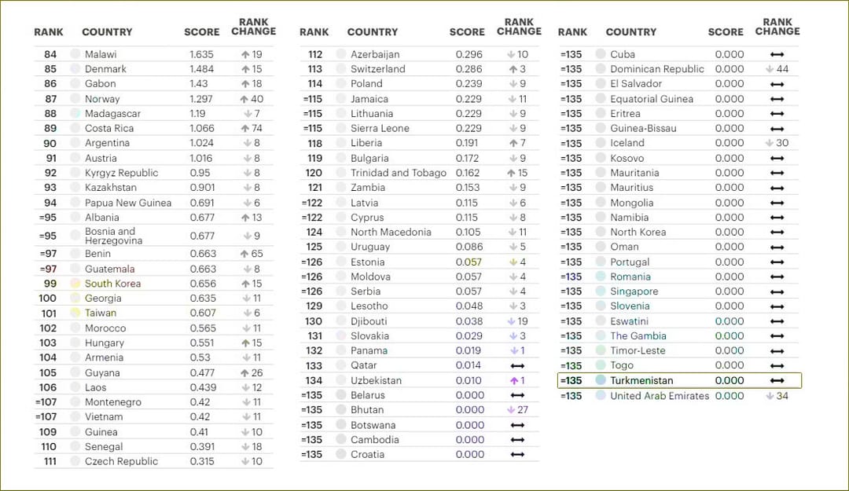Click the SCORE column header above Cuba
The height and width of the screenshot is (491, 849).
[725, 32]
